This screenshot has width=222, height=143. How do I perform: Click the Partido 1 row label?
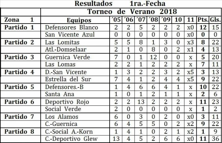coord(19,27)
